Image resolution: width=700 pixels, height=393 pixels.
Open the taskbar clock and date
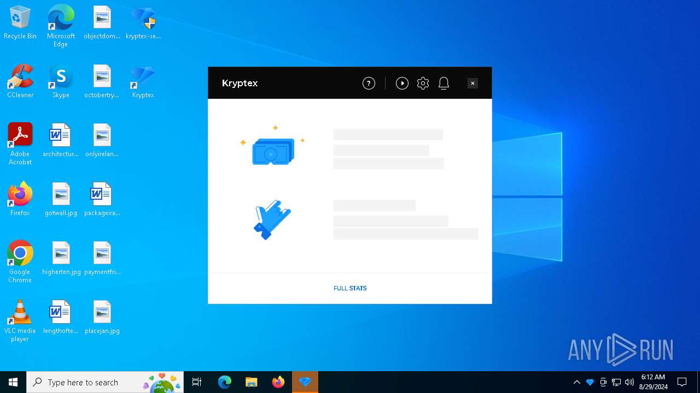pyautogui.click(x=653, y=382)
